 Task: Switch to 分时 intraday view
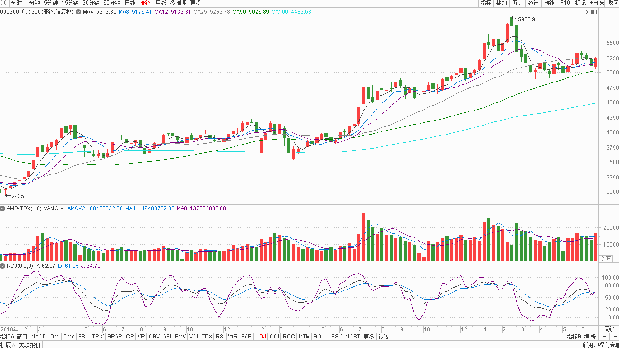tap(16, 3)
